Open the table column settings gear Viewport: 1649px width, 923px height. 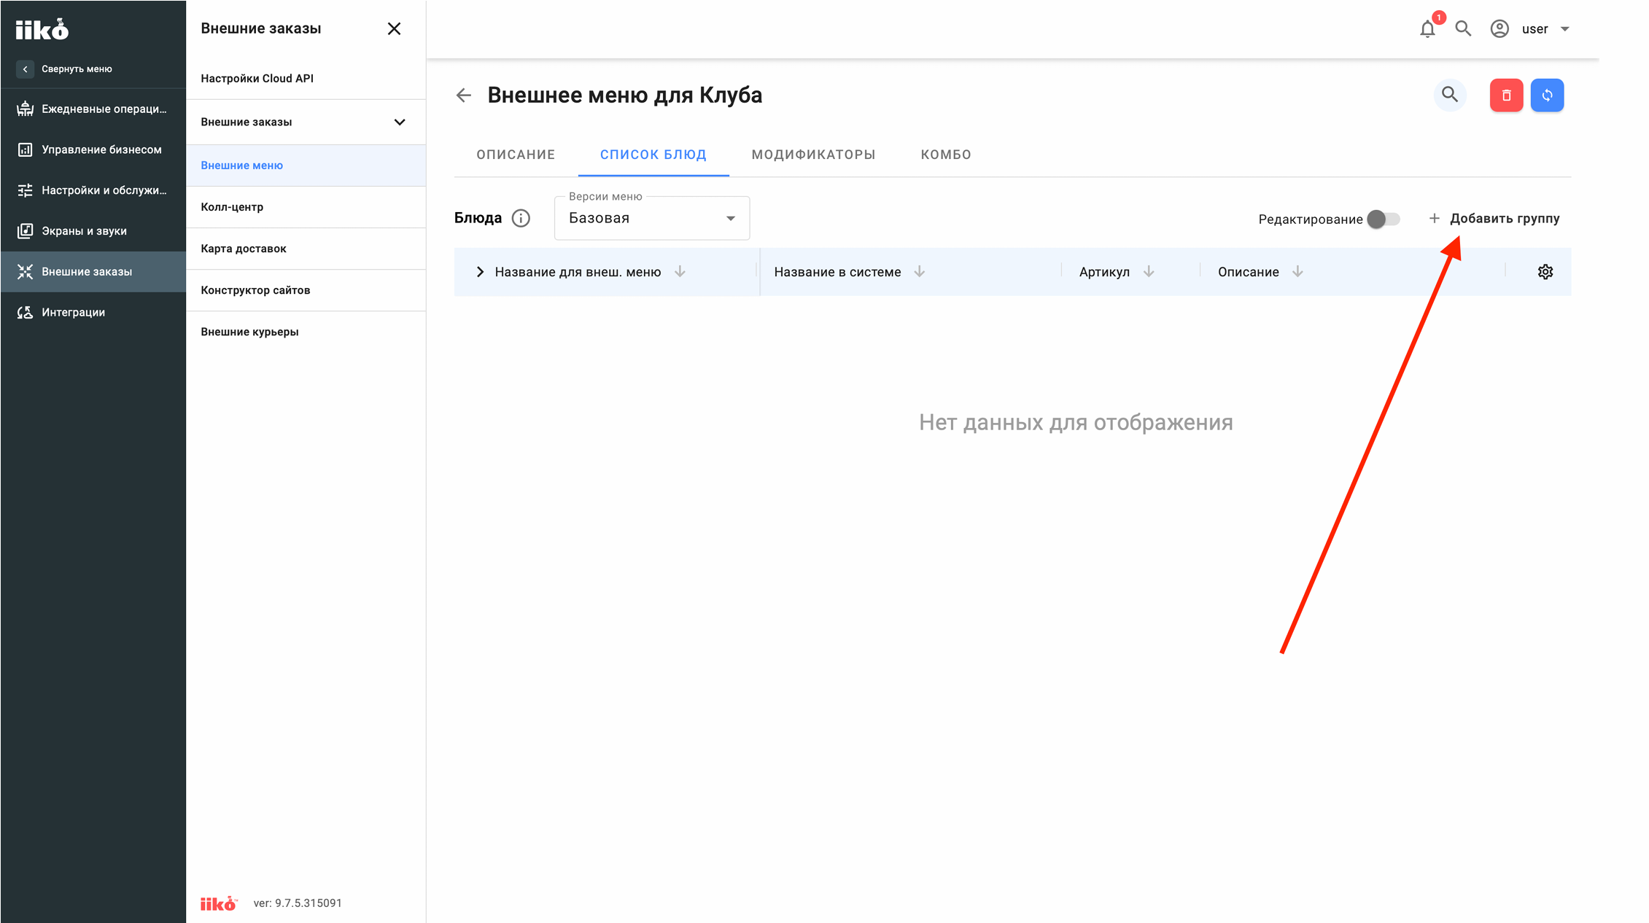click(1545, 272)
